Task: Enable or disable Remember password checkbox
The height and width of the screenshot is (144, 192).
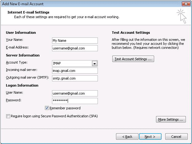Action: (x=47, y=108)
